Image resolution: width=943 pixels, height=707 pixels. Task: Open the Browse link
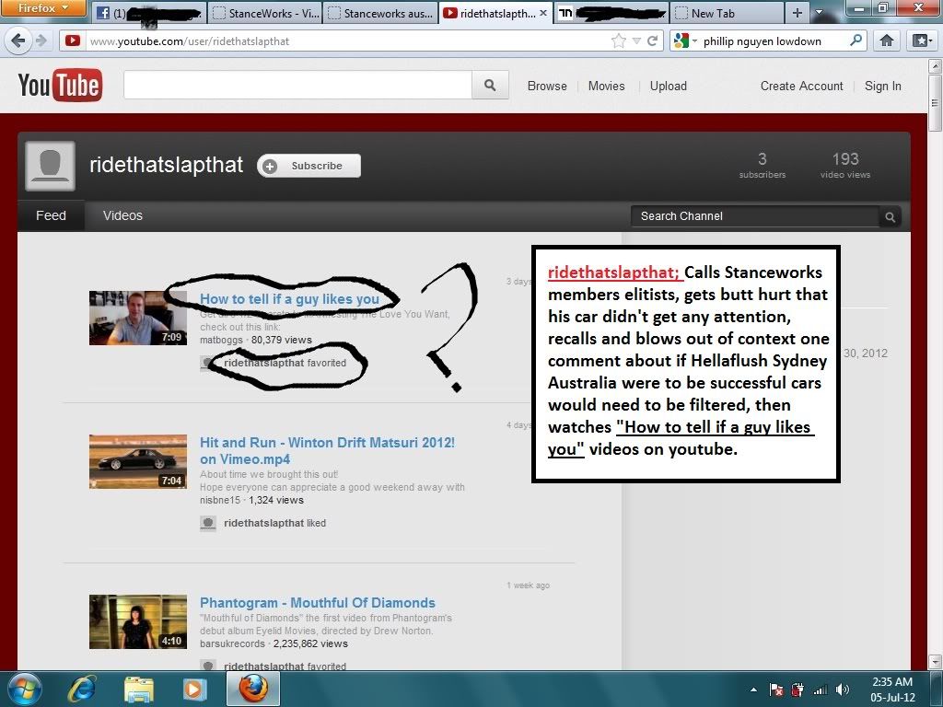pos(547,86)
